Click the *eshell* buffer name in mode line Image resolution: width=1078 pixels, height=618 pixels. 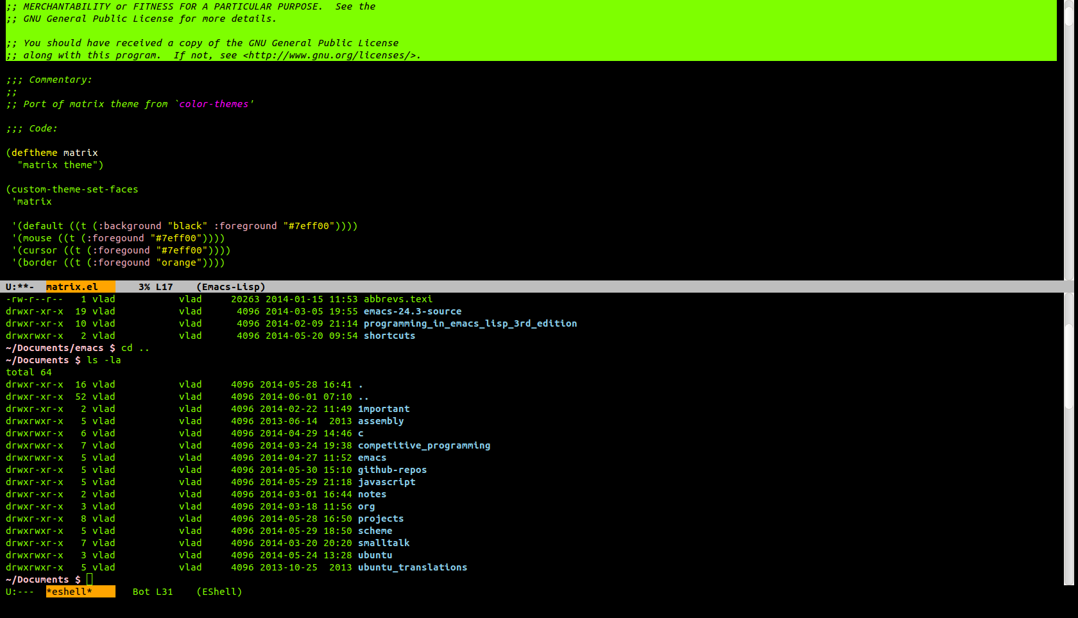[x=69, y=592]
